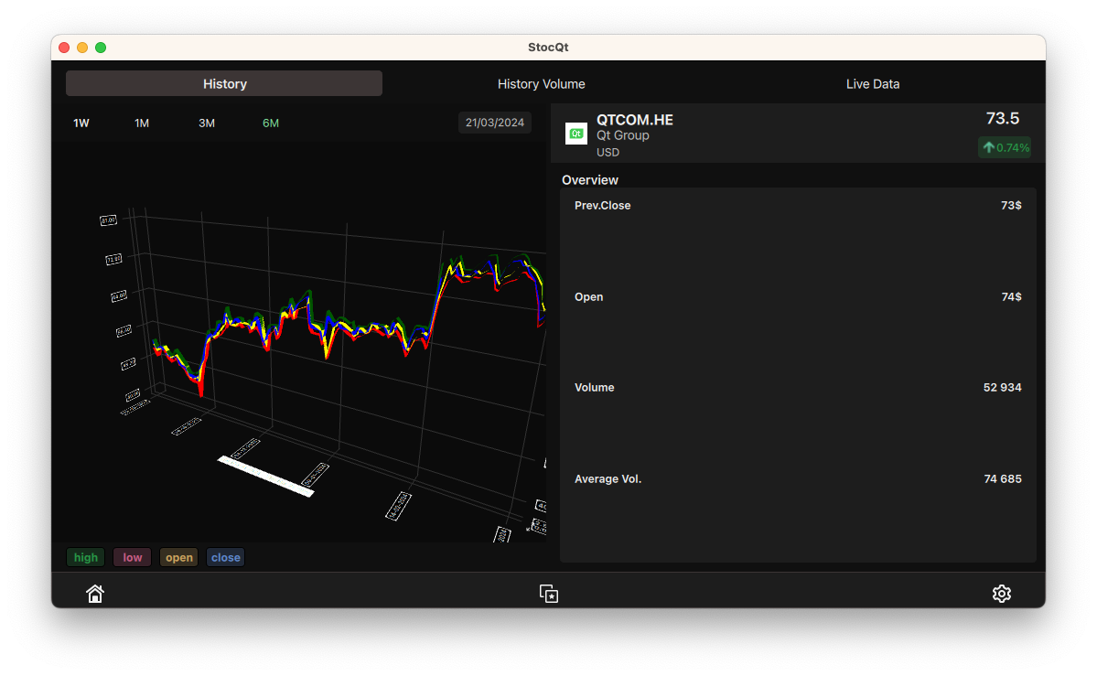Image resolution: width=1097 pixels, height=676 pixels.
Task: Toggle the close series in the legend
Action: (x=225, y=557)
